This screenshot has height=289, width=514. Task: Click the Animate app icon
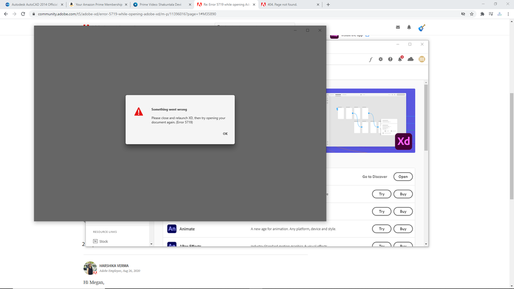click(172, 229)
